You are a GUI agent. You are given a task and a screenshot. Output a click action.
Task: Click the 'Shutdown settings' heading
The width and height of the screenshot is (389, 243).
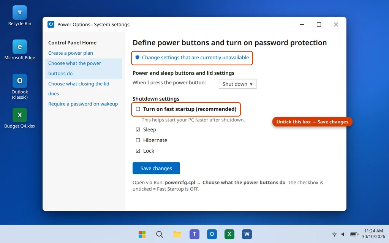coord(156,99)
